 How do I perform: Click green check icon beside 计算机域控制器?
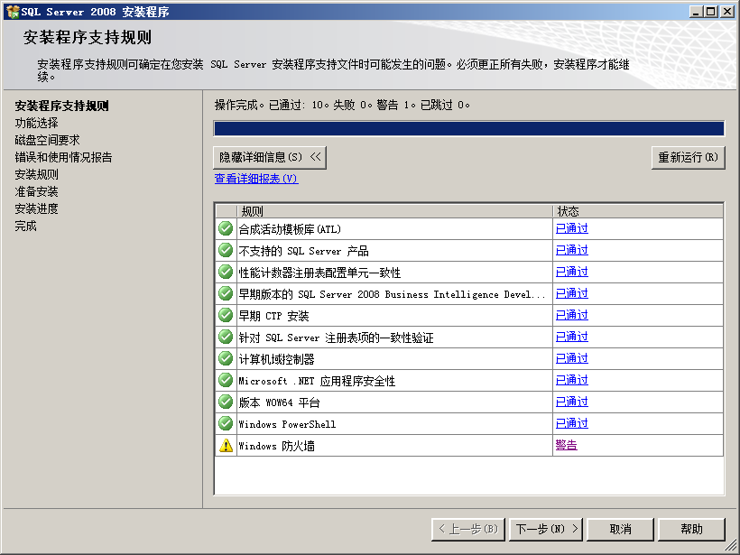(x=226, y=358)
